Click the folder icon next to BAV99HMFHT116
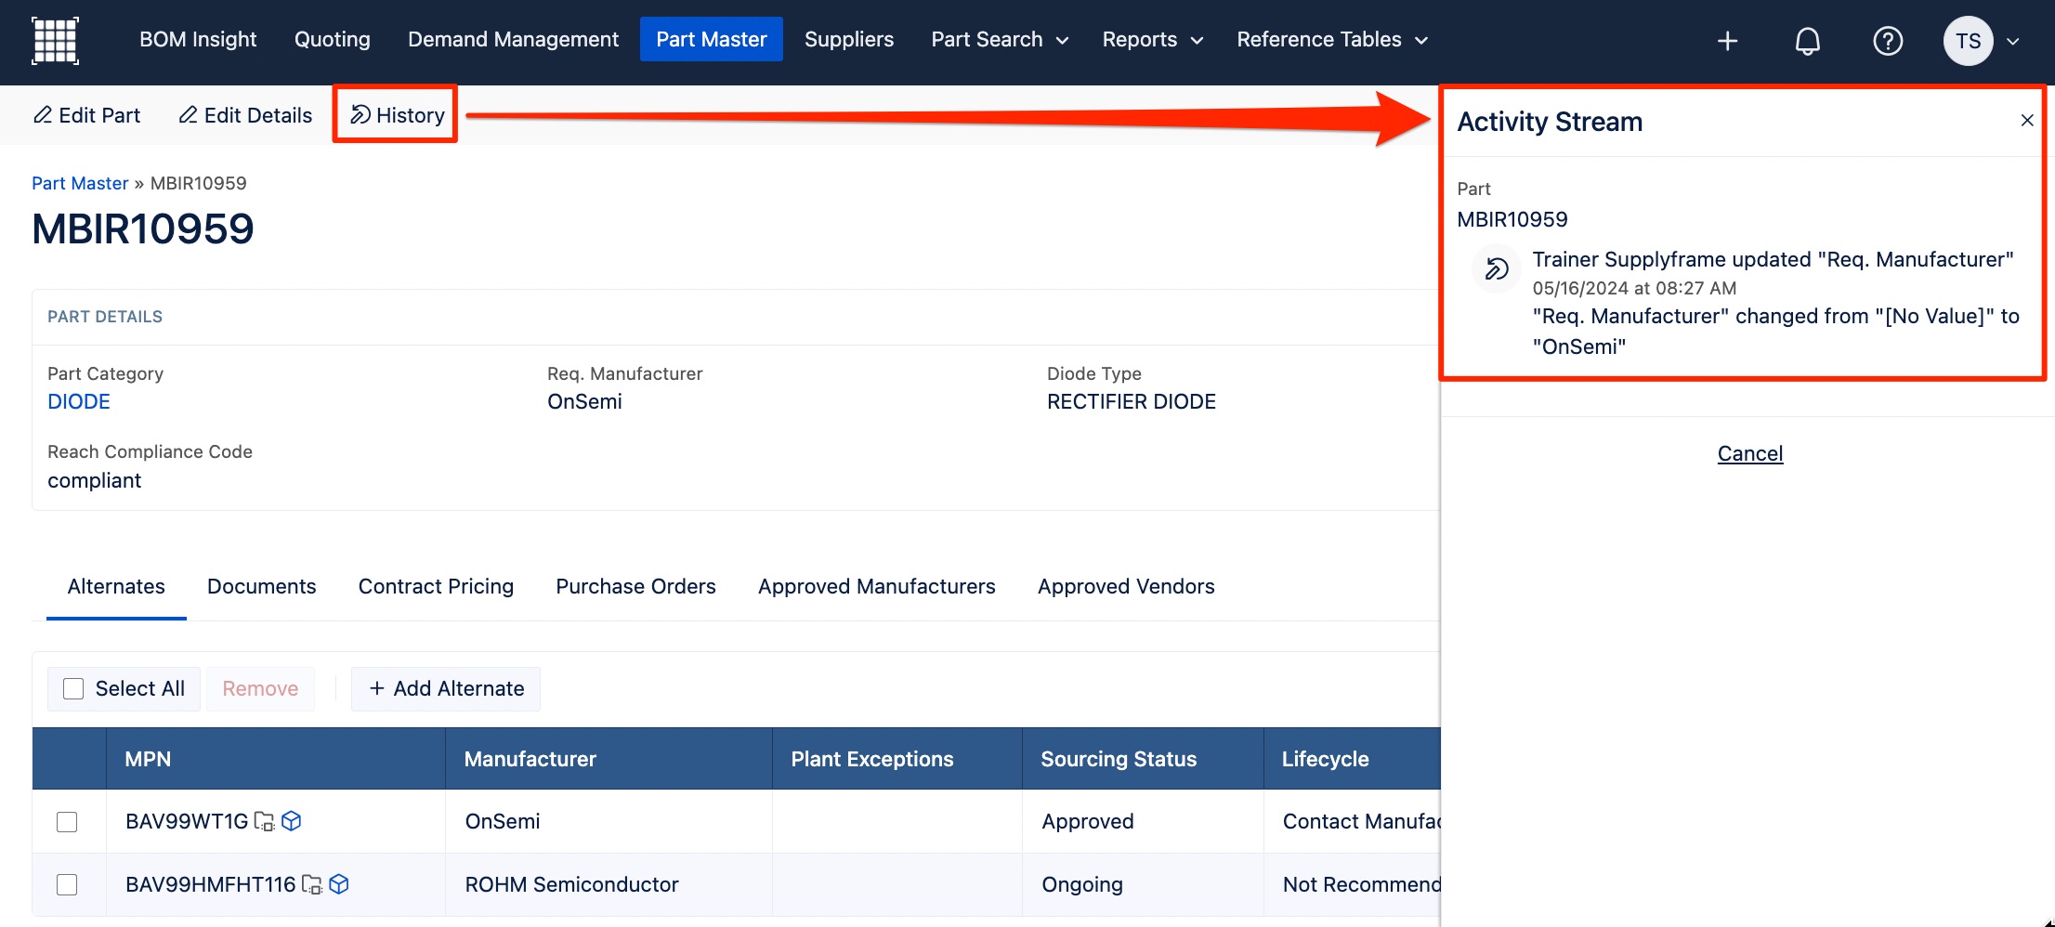Image resolution: width=2055 pixels, height=927 pixels. coord(312,885)
